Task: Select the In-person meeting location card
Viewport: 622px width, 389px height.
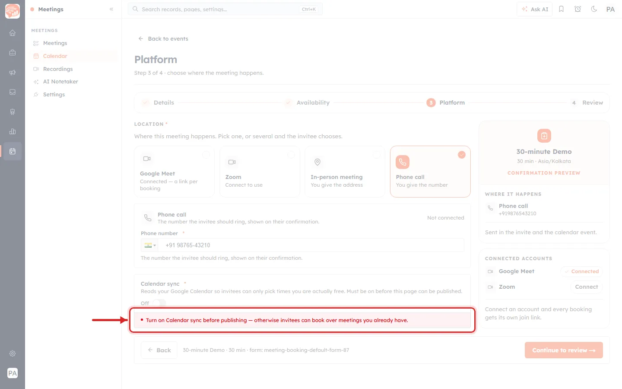Action: click(345, 172)
